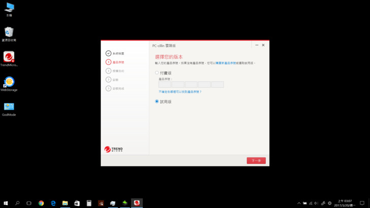Select the TrendMicro desktop icon

point(9,59)
